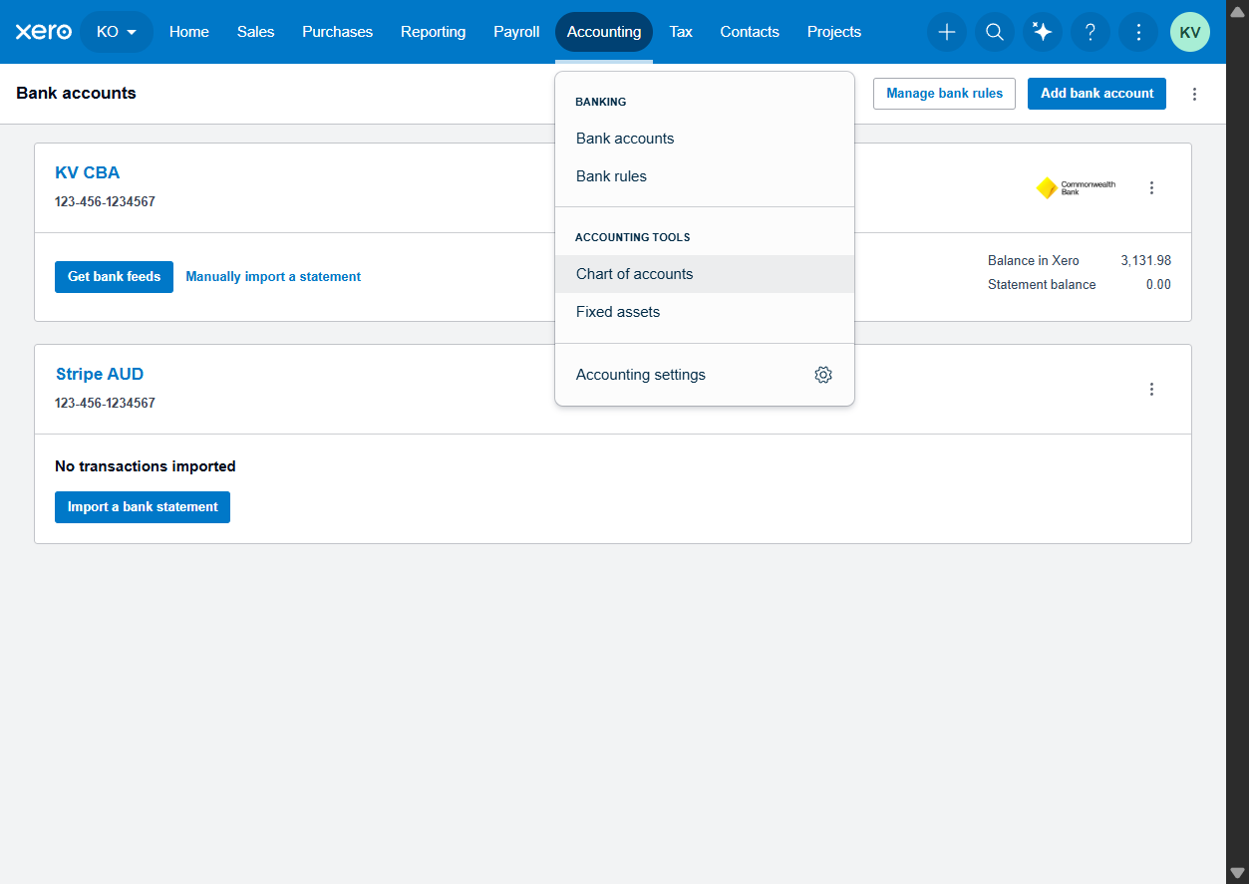The height and width of the screenshot is (884, 1249).
Task: Open the Projects menu
Action: pos(834,32)
